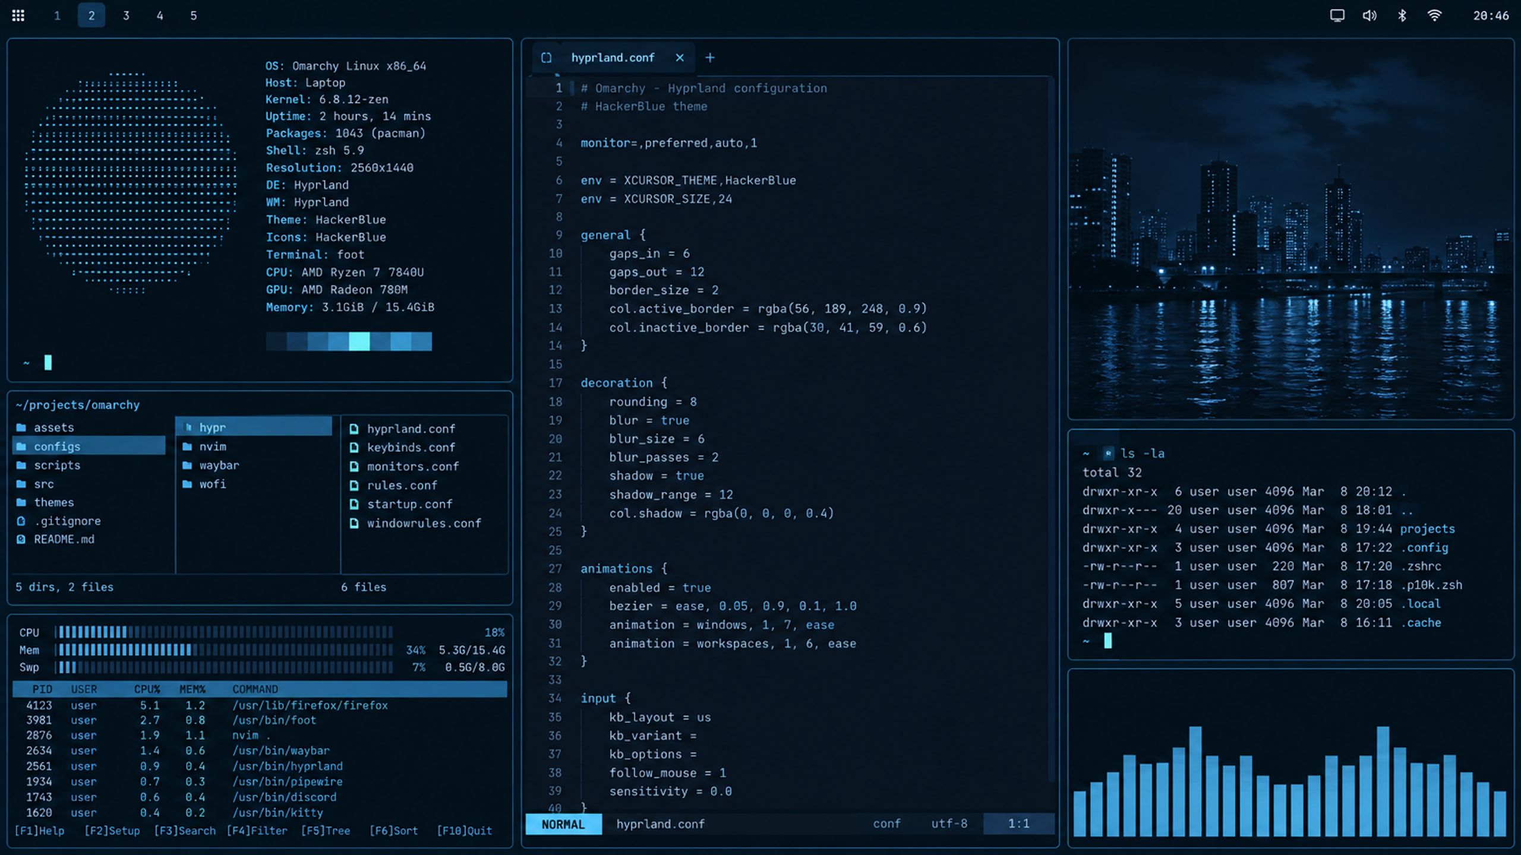
Task: Click the F4 Filter button
Action: coord(257,831)
